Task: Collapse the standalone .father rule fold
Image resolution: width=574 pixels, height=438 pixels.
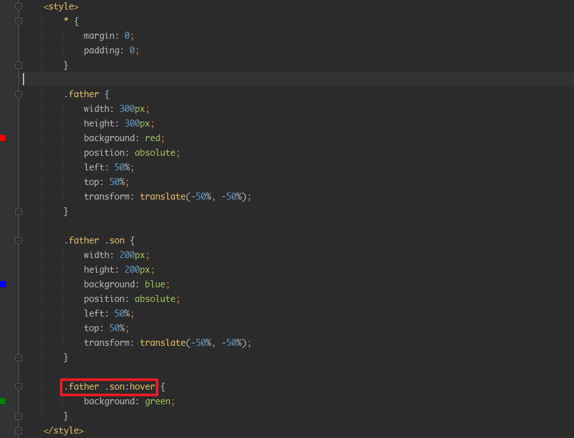Action: pyautogui.click(x=18, y=94)
